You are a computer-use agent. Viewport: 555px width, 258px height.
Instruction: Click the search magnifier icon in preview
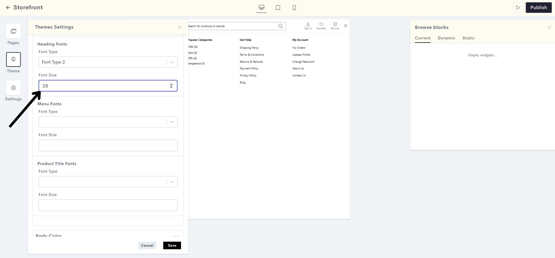point(280,26)
